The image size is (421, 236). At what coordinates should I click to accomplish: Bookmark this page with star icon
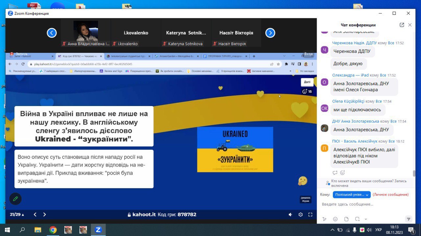(x=278, y=64)
